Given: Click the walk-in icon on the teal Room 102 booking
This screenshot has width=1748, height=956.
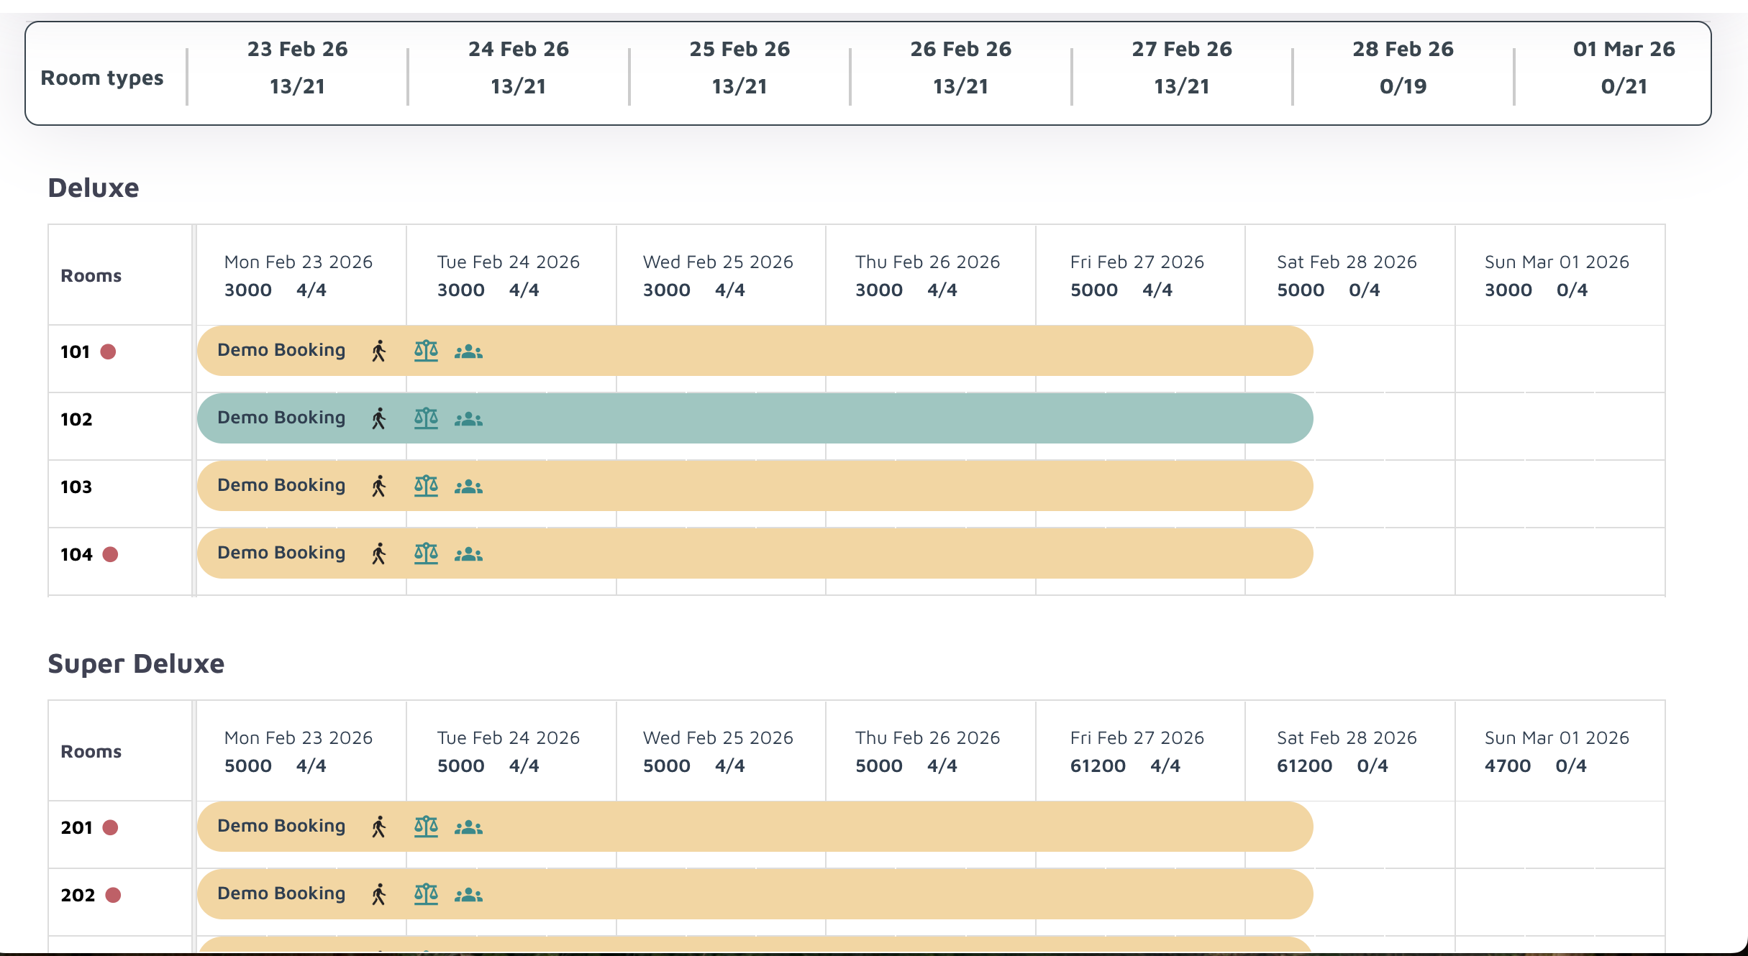Looking at the screenshot, I should pyautogui.click(x=378, y=418).
